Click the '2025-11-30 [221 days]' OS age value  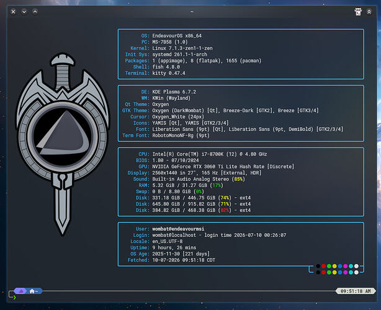click(x=181, y=254)
